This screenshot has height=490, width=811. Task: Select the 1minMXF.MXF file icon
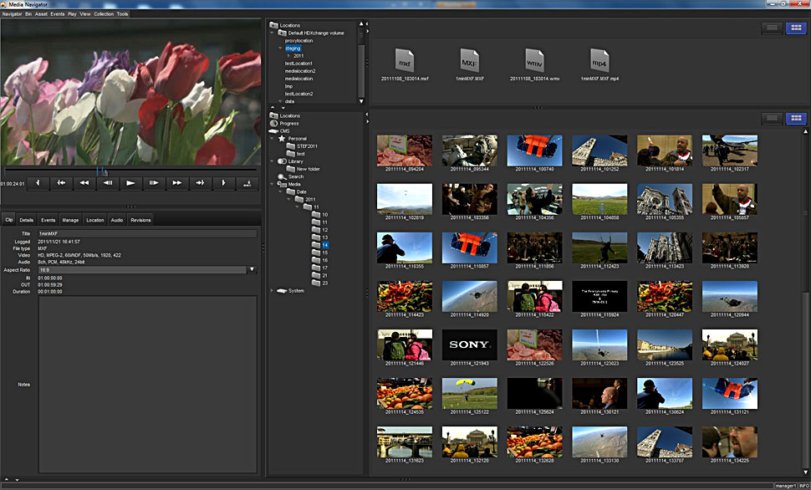point(470,60)
